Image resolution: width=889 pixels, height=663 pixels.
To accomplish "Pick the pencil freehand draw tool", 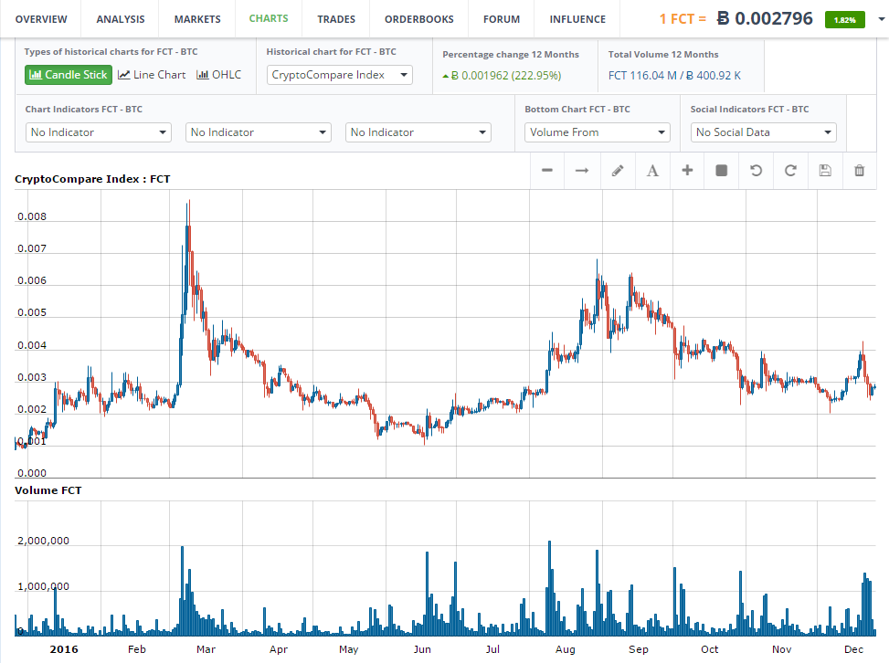I will click(617, 171).
